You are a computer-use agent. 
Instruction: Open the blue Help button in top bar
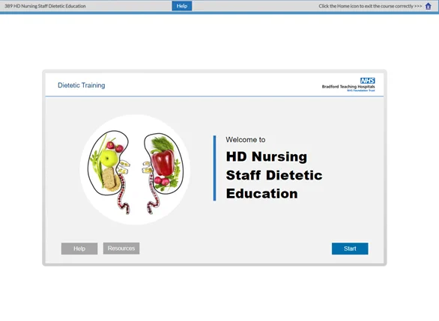point(182,6)
